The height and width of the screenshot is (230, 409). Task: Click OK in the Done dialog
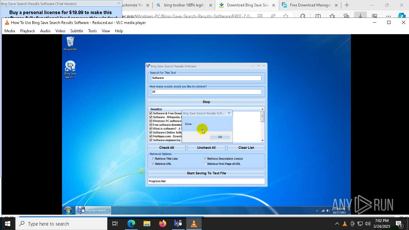coord(220,137)
